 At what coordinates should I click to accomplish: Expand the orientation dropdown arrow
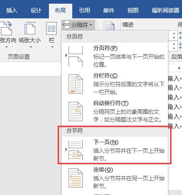(x=6, y=47)
